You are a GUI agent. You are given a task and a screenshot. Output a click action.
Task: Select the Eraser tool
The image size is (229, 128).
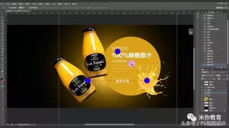click(2, 46)
